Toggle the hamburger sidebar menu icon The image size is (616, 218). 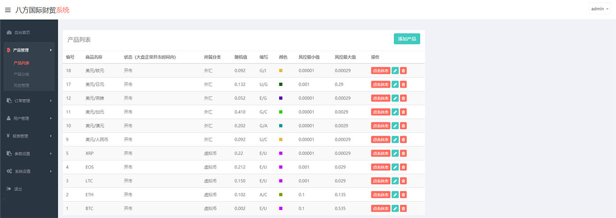[8, 10]
